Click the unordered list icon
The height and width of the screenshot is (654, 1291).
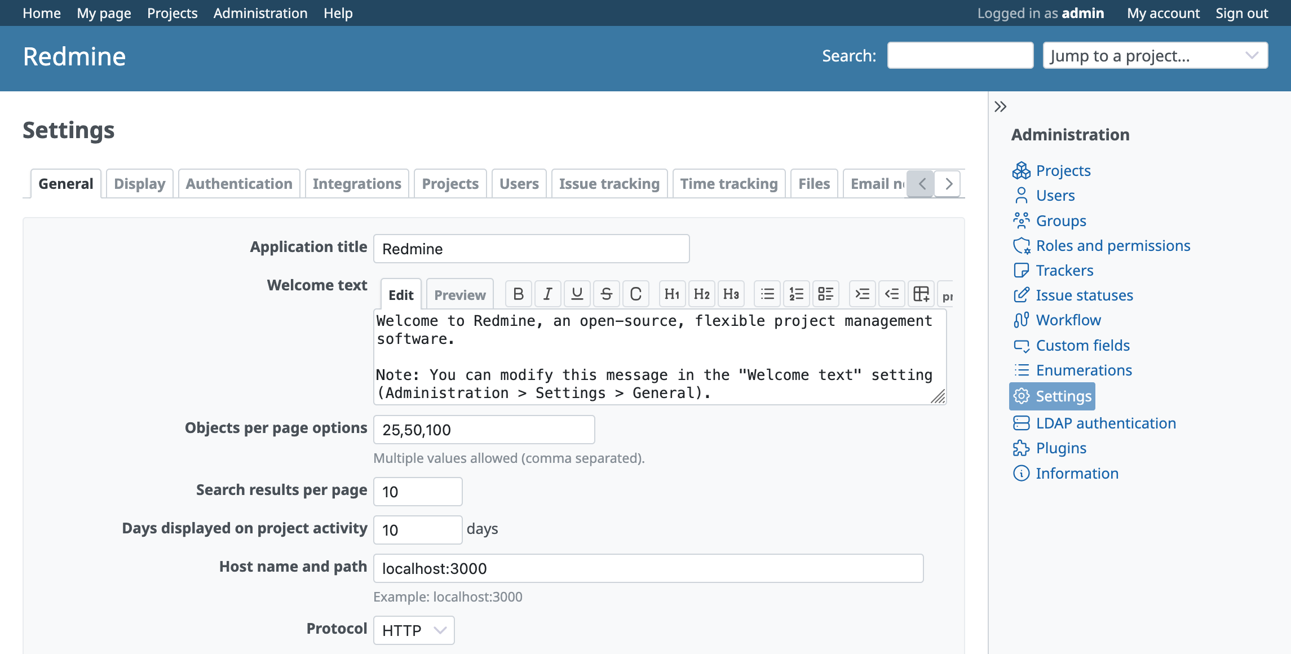click(767, 294)
